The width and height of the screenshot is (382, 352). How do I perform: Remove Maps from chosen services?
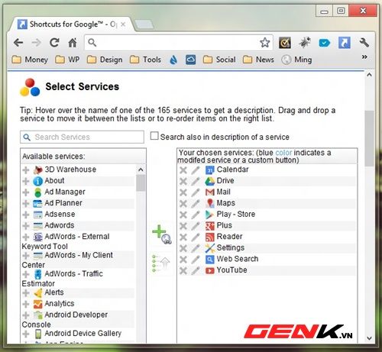(x=183, y=203)
